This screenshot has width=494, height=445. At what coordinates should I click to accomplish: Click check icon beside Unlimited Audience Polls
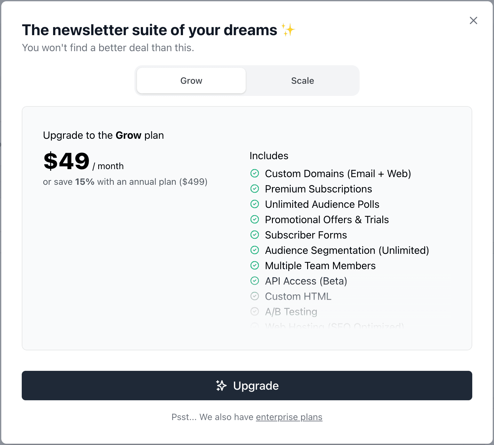click(255, 204)
